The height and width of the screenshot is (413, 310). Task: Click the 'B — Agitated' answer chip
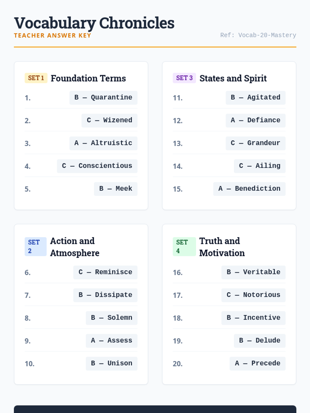pos(255,98)
